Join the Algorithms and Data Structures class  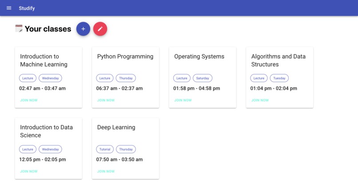[x=260, y=100]
